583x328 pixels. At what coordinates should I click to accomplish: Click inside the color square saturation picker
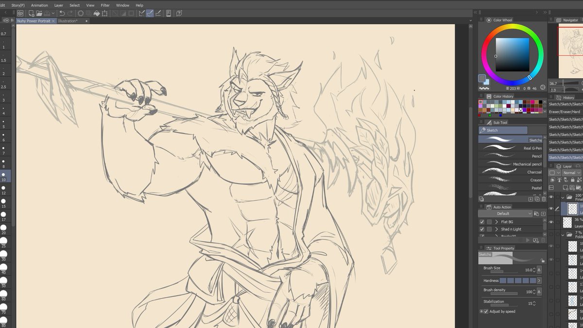coord(512,55)
